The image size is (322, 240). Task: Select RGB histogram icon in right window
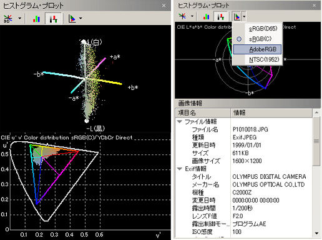[x=207, y=16]
